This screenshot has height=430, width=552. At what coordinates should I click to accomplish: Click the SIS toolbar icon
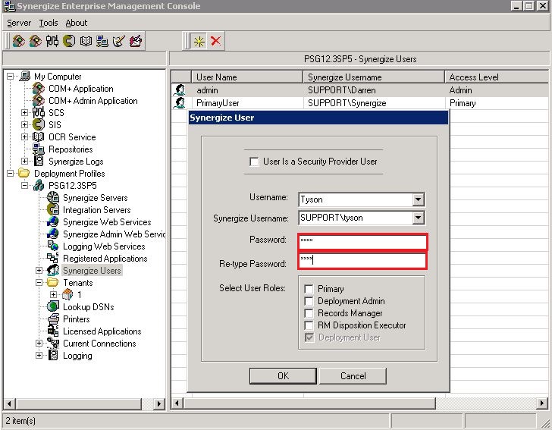69,41
